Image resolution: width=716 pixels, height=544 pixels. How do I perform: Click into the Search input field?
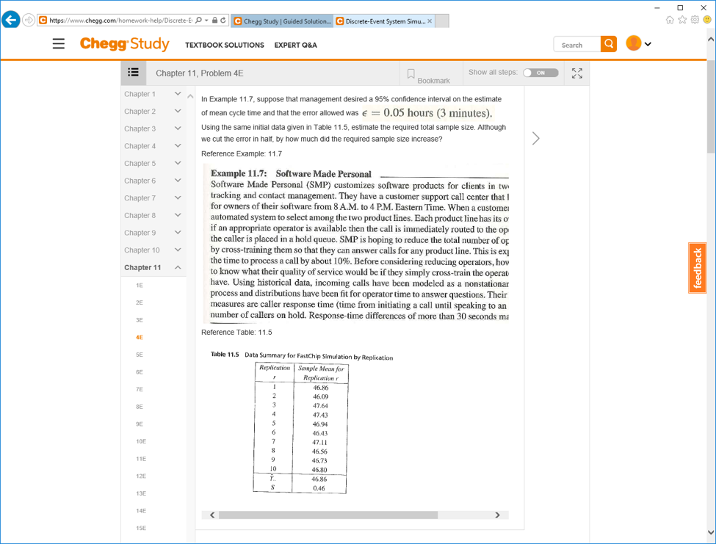tap(577, 45)
